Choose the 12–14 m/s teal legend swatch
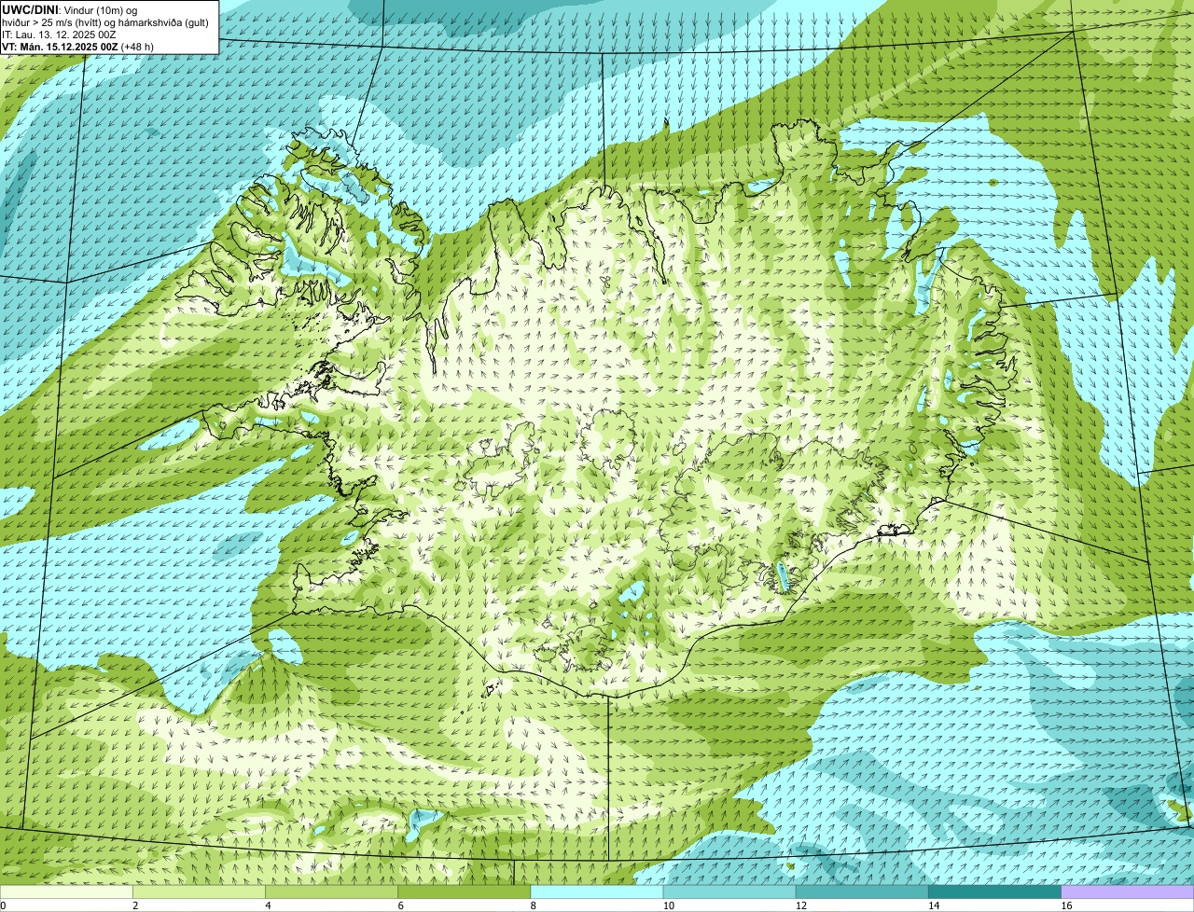 point(862,892)
